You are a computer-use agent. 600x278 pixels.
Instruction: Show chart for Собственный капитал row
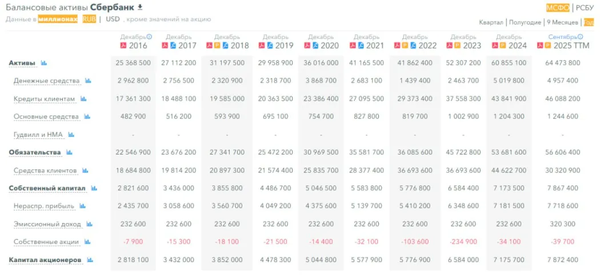point(94,188)
